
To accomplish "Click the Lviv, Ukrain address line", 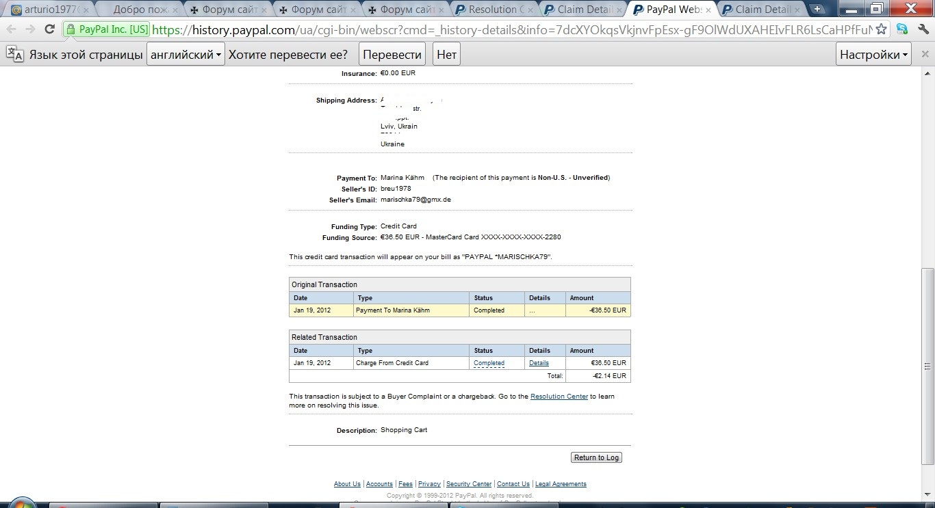I will tap(399, 126).
